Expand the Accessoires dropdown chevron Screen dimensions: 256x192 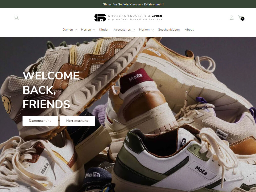(134, 30)
